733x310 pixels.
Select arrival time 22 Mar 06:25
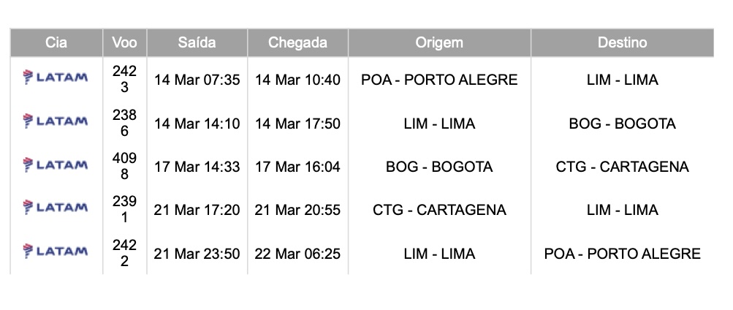click(x=297, y=254)
